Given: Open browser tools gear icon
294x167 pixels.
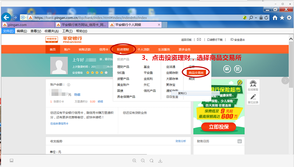Looking at the screenshot, I should (289, 18).
